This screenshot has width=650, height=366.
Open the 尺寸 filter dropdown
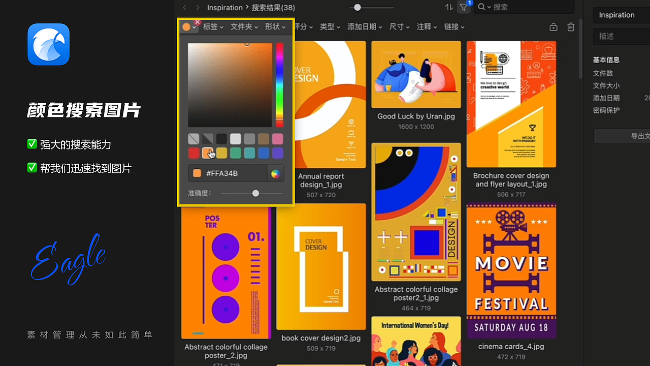coord(399,27)
